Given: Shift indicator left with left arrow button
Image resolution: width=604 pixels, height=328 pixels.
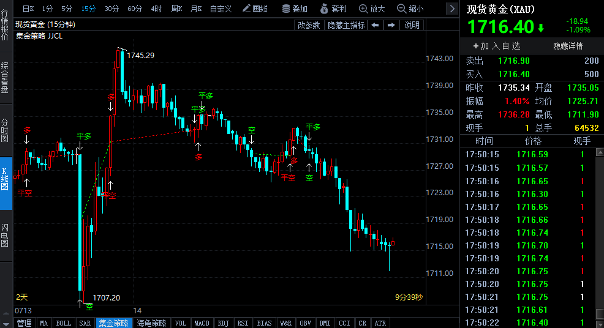Looking at the screenshot, I should point(375,25).
